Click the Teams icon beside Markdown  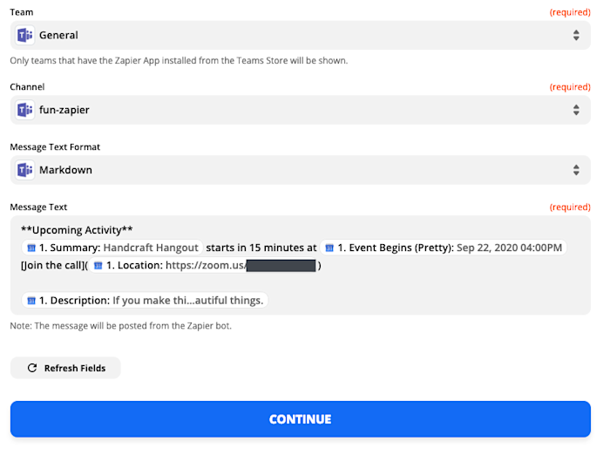pyautogui.click(x=25, y=170)
